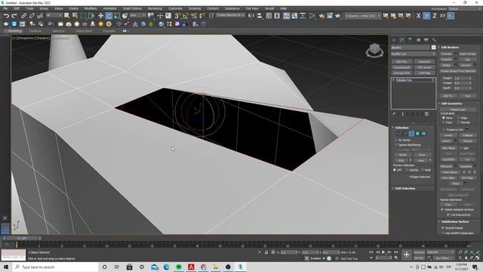
Task: Constrain to X axis
Action: 418,16
